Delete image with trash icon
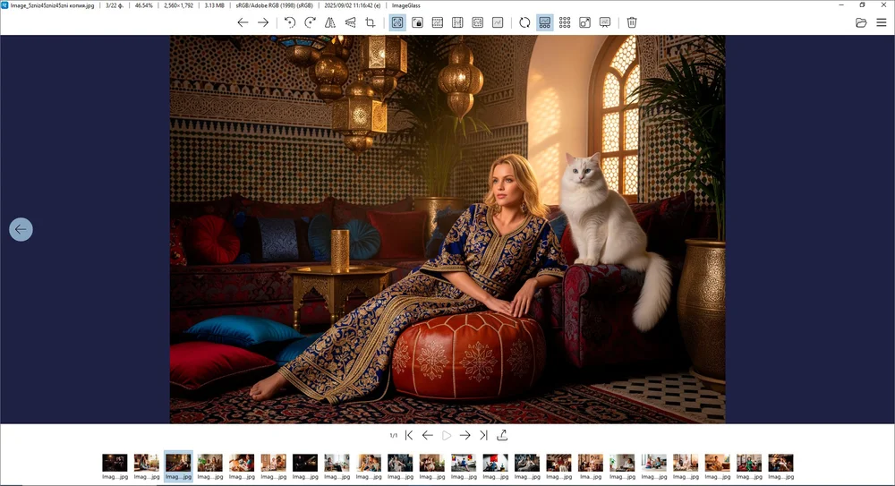This screenshot has height=486, width=895. 632,22
